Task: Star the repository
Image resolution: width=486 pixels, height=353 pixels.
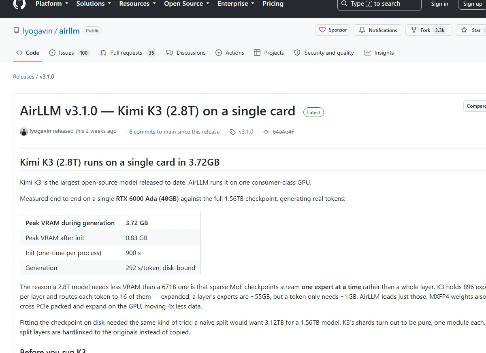Action: [x=471, y=30]
